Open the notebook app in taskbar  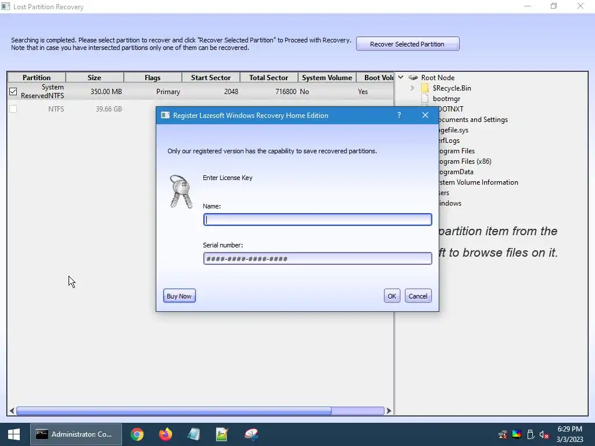point(193,434)
